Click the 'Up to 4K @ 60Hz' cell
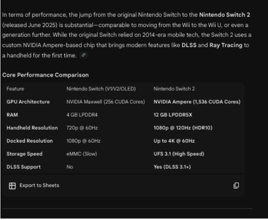 pos(174,141)
